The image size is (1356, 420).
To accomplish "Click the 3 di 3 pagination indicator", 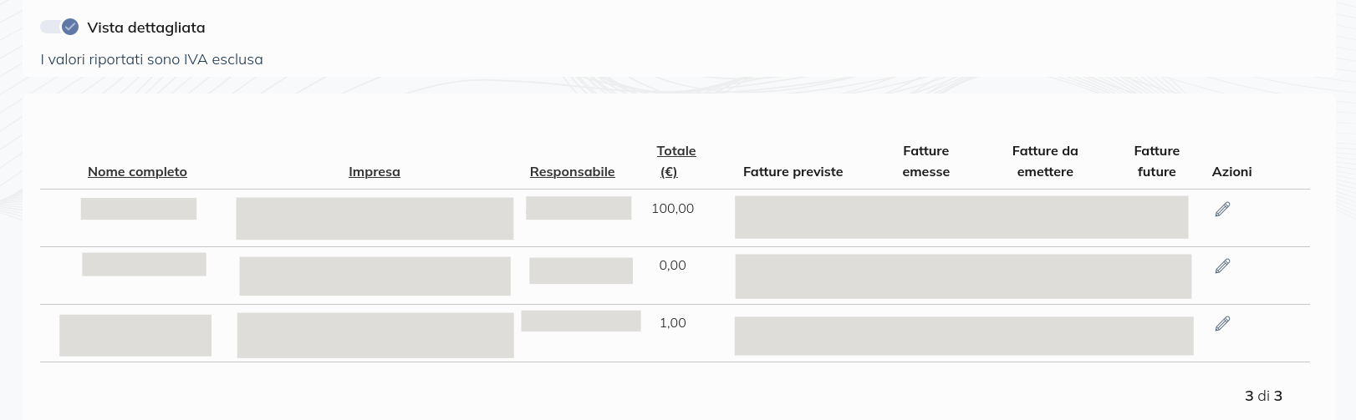I will (1263, 395).
